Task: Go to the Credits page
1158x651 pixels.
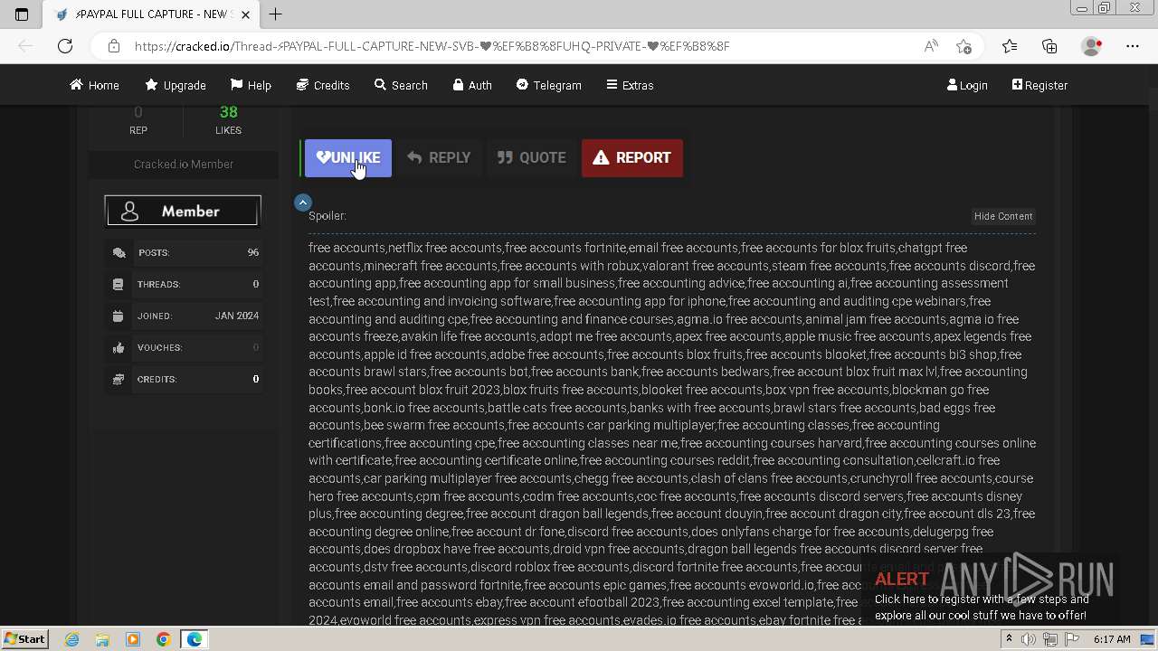Action: (323, 85)
